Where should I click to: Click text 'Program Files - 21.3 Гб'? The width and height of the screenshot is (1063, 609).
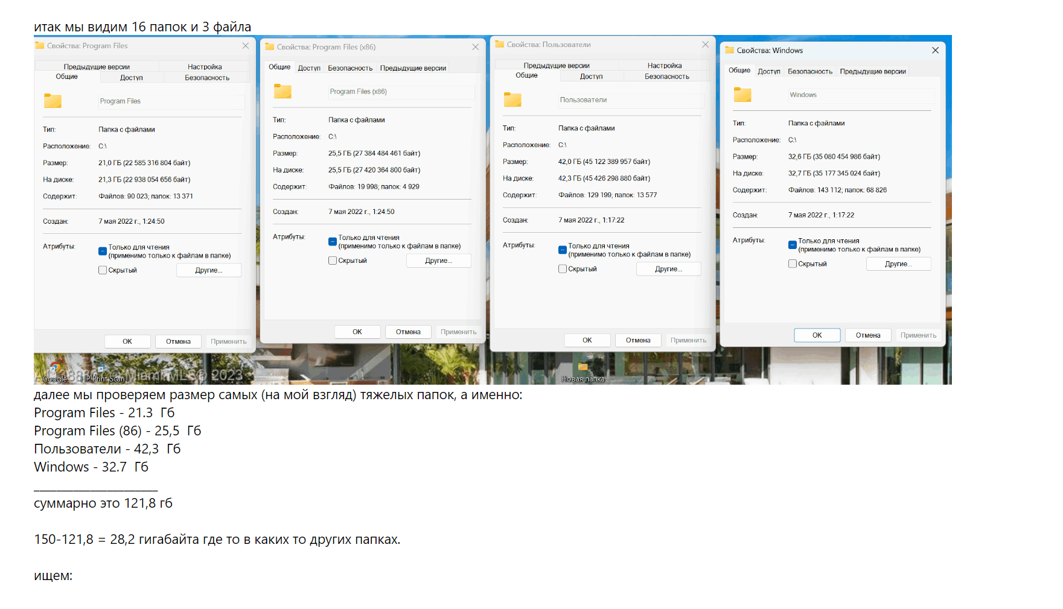click(x=104, y=413)
